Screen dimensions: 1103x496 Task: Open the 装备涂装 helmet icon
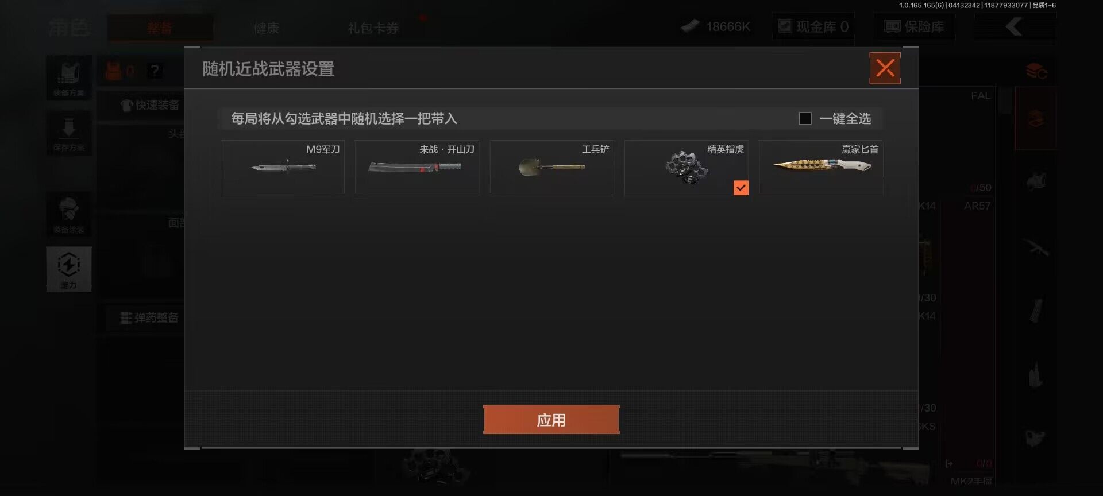(69, 214)
